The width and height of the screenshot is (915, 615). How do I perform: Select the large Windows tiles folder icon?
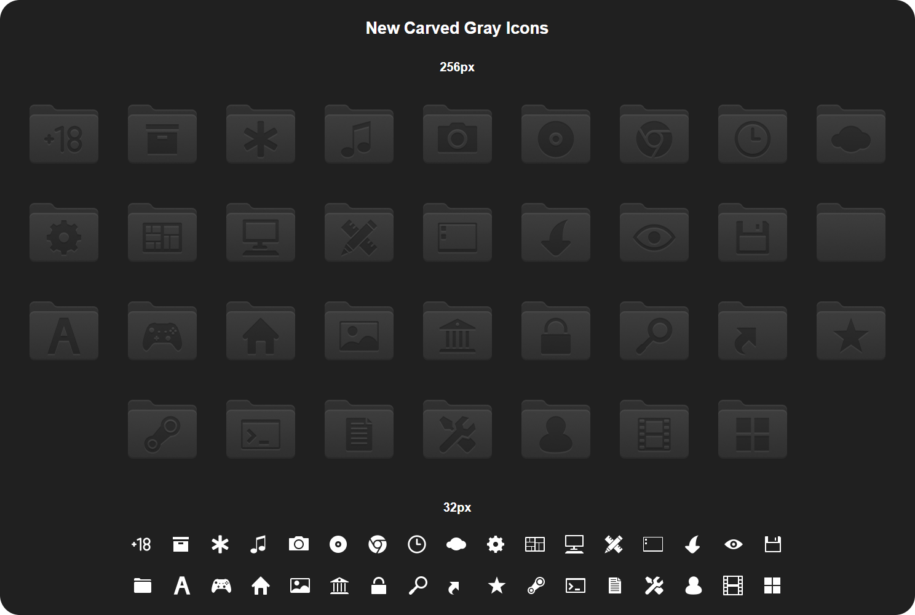pos(753,429)
